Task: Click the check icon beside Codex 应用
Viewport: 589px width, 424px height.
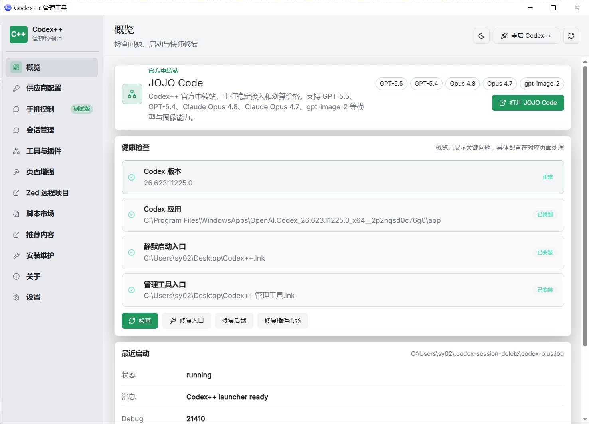Action: (132, 215)
